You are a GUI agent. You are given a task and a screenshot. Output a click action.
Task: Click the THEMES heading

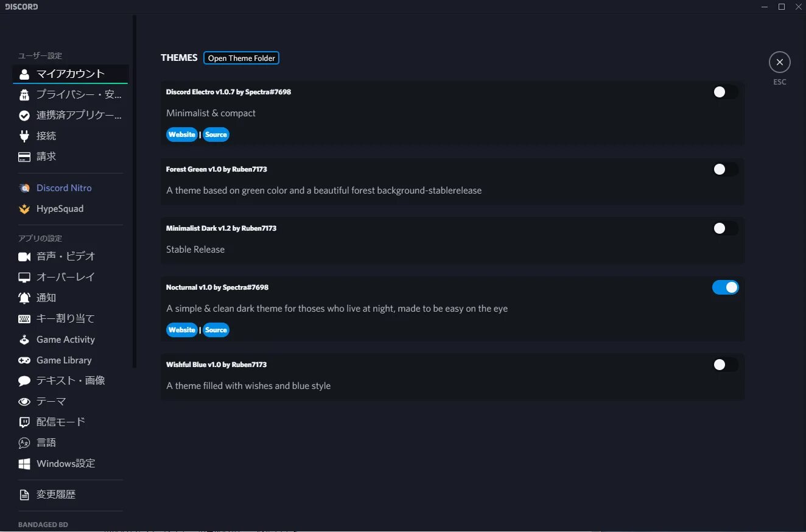point(179,58)
